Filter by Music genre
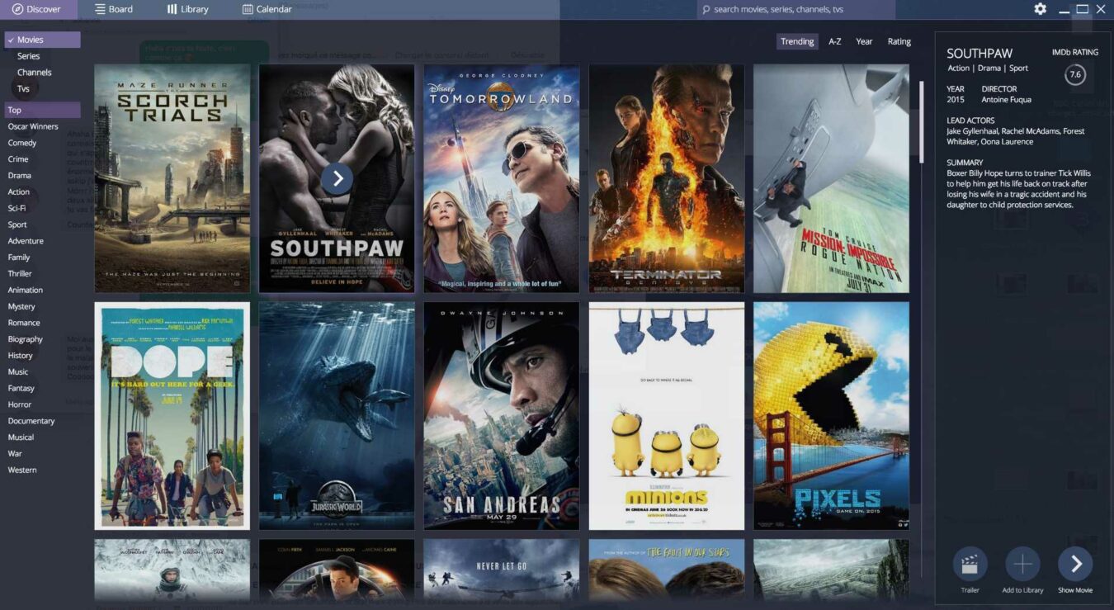The height and width of the screenshot is (610, 1114). [18, 371]
